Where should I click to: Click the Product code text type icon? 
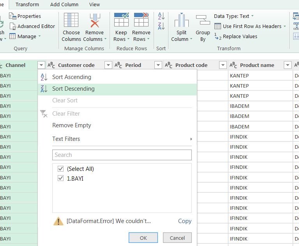168,65
